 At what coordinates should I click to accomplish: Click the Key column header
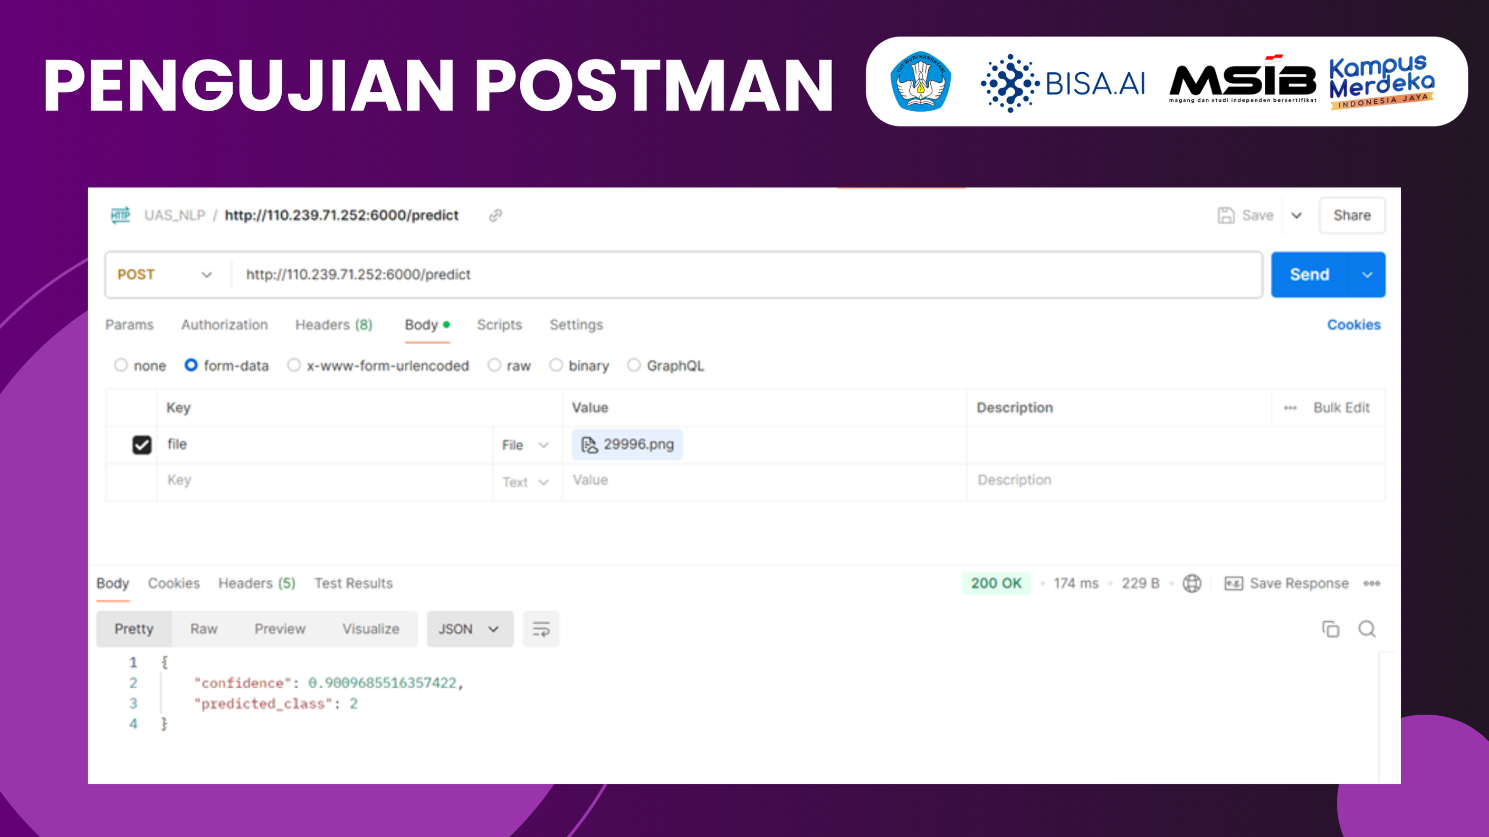coord(179,408)
